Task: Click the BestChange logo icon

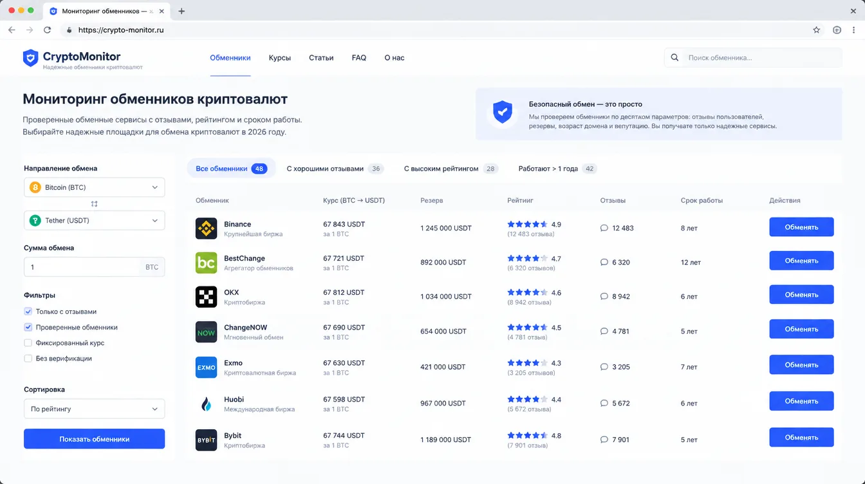Action: click(206, 263)
